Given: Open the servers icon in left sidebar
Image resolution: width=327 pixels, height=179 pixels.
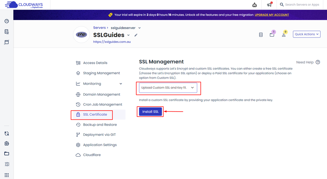Looking at the screenshot, I should [x=6, y=32].
